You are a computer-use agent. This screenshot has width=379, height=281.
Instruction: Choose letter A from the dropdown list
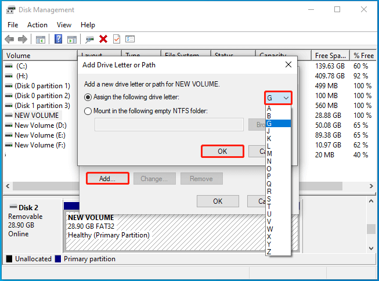(x=278, y=109)
